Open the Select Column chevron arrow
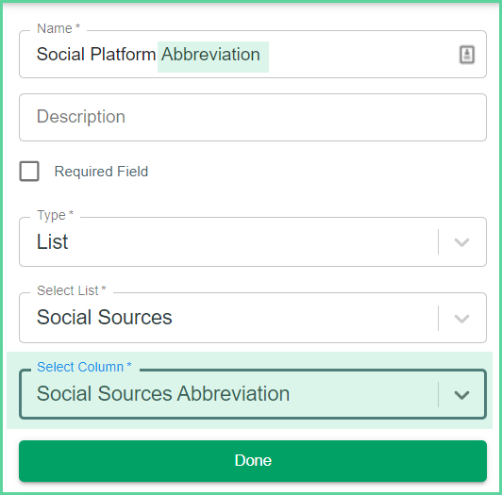 (461, 394)
